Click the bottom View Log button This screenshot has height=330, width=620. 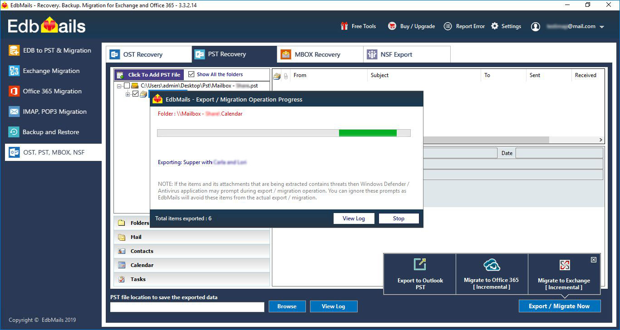click(x=334, y=306)
